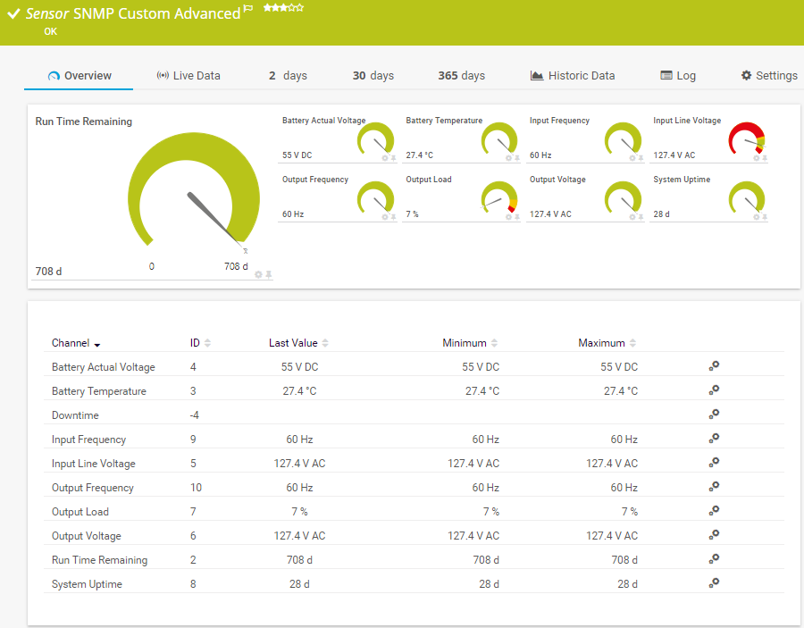Open the 30 days tab
The height and width of the screenshot is (628, 804).
click(x=373, y=75)
